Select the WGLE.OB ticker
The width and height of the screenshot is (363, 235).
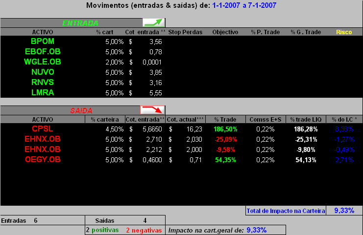click(x=42, y=62)
